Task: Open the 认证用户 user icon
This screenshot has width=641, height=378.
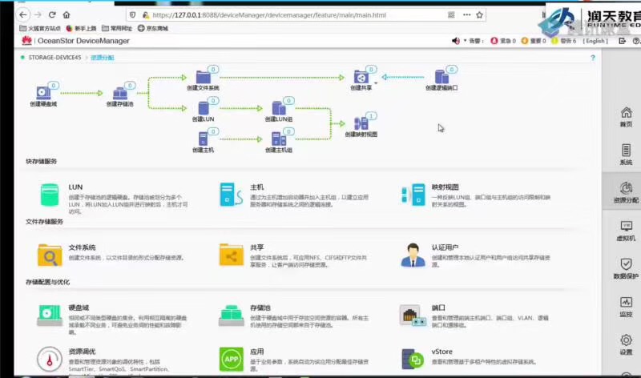Action: [413, 255]
